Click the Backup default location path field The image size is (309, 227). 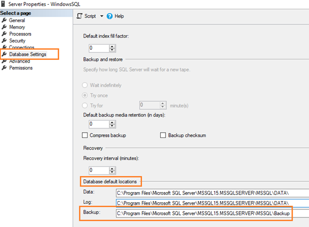(212, 213)
